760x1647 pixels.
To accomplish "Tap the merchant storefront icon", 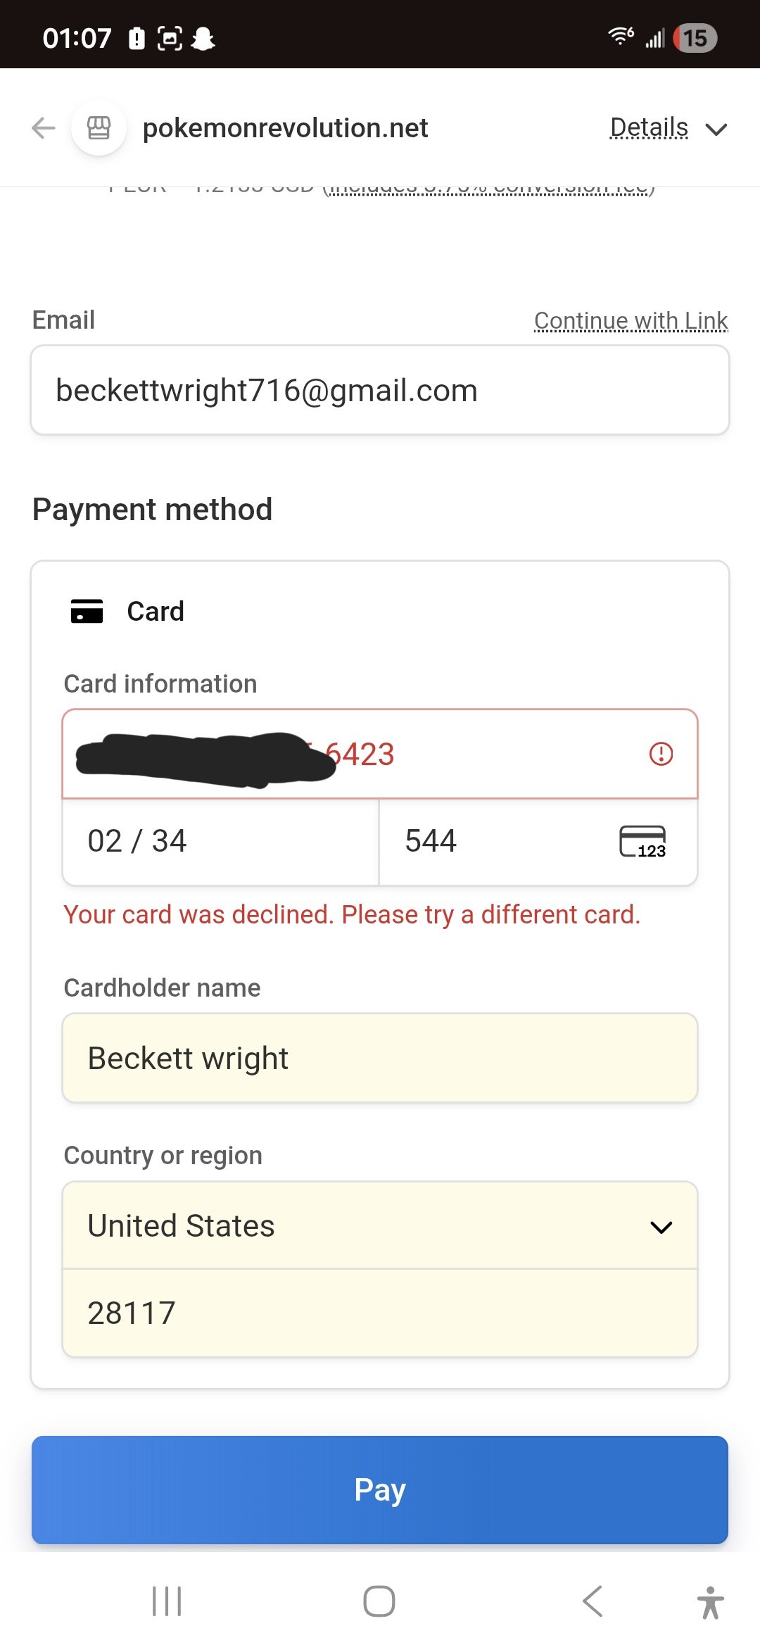I will (x=99, y=128).
